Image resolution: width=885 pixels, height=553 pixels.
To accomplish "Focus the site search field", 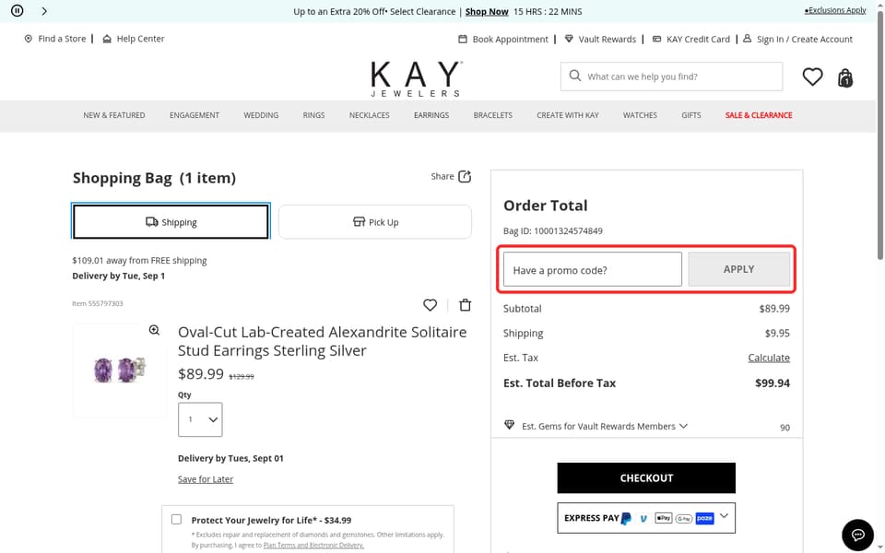I will [672, 76].
